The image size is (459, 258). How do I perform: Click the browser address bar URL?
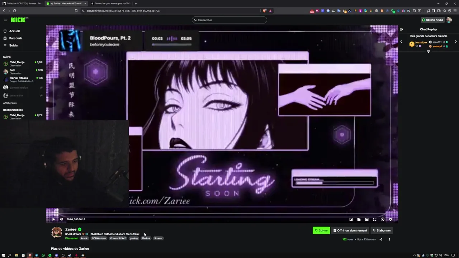123,11
